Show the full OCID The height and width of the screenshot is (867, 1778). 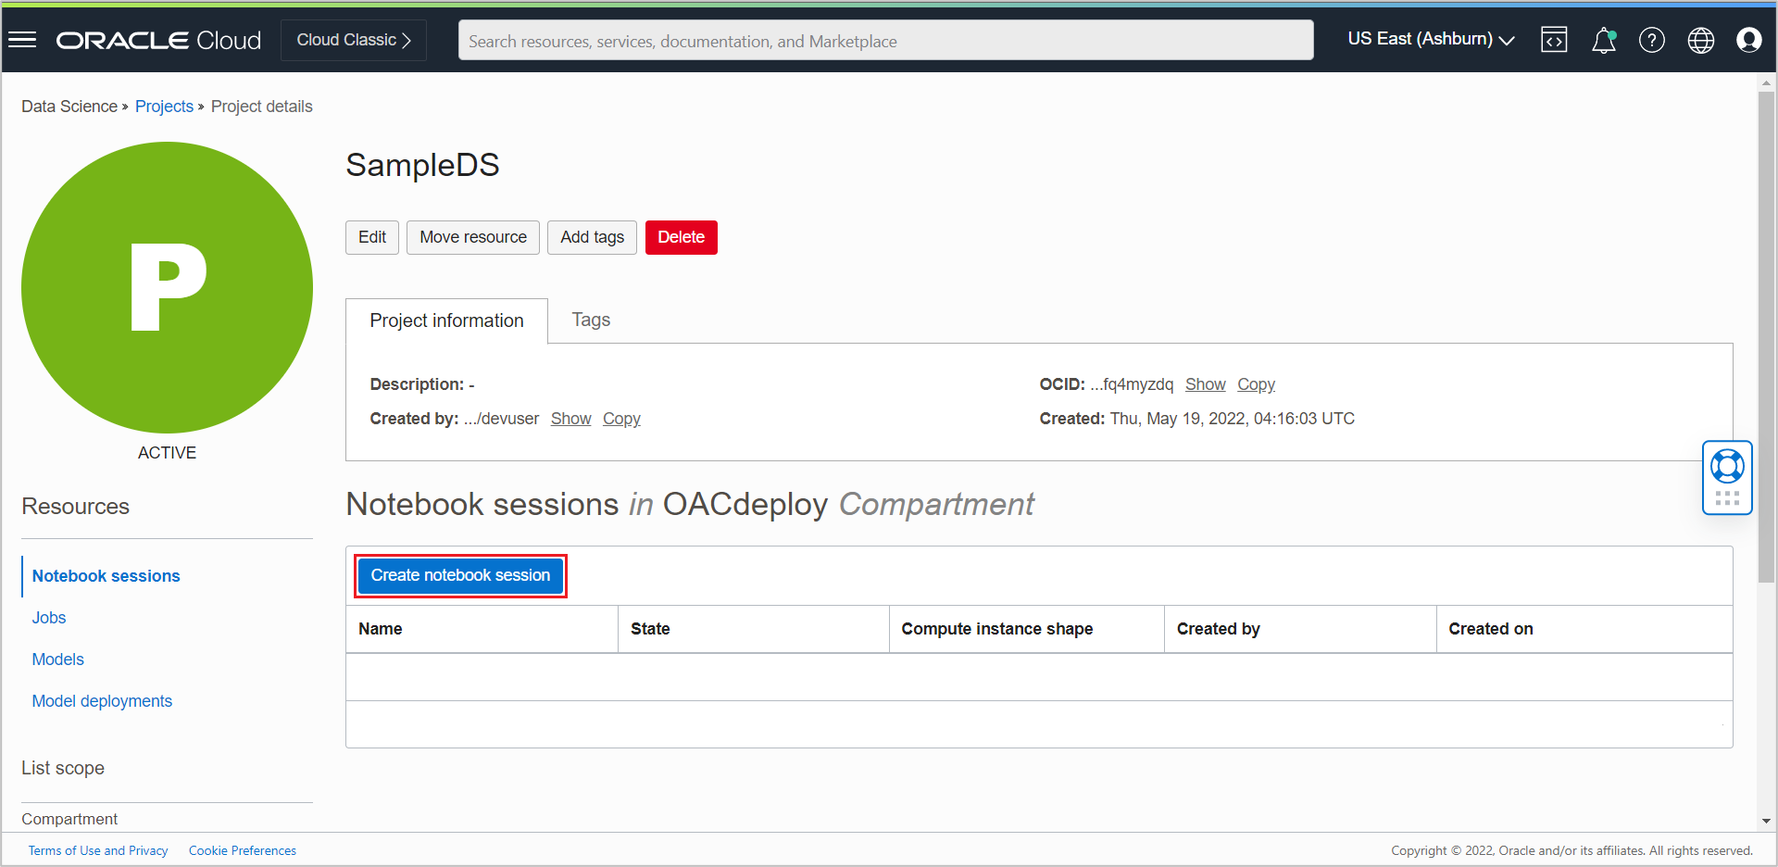(1205, 384)
